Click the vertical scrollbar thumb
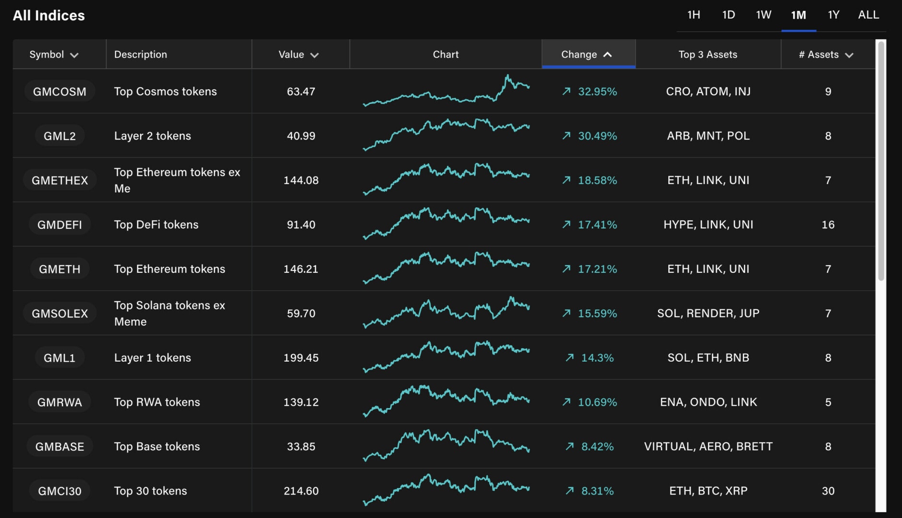 pyautogui.click(x=881, y=161)
